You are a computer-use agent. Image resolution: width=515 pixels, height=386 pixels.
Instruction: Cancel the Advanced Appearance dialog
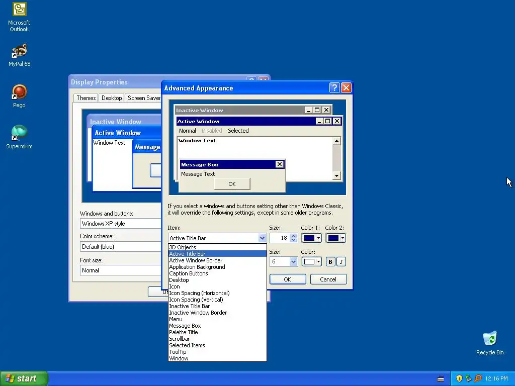[328, 279]
